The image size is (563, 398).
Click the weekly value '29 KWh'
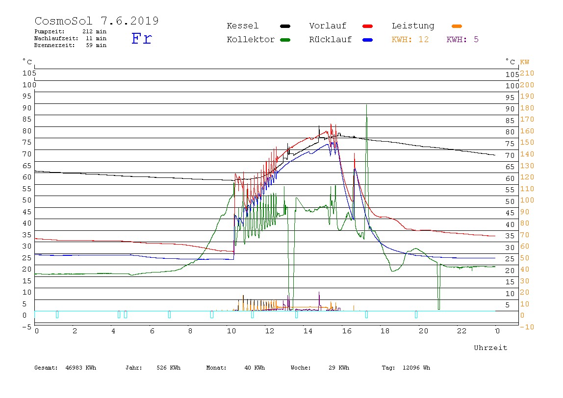338,368
